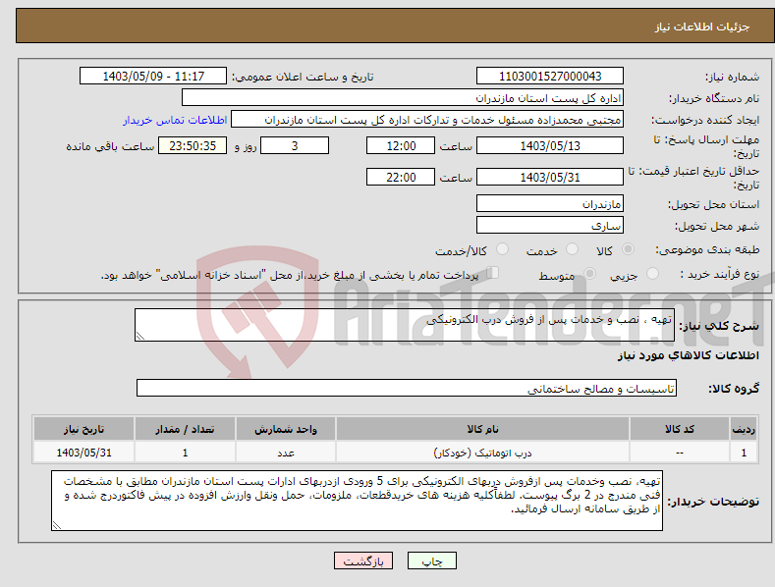Click the table need date cell 1403/05/31

pos(84,453)
